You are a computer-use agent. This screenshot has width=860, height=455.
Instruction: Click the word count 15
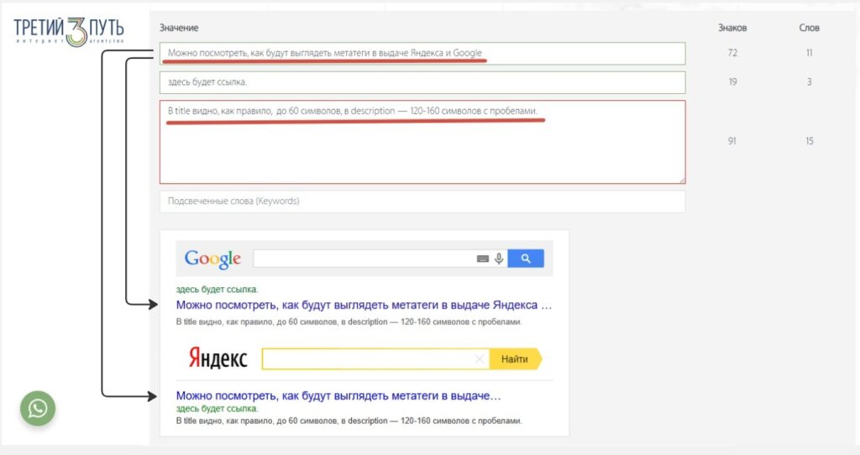pos(809,141)
